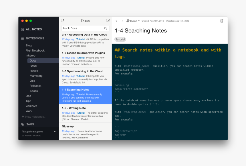Click the markdown heading in editor
Viewport: 246px width, 166px height.
point(168,53)
